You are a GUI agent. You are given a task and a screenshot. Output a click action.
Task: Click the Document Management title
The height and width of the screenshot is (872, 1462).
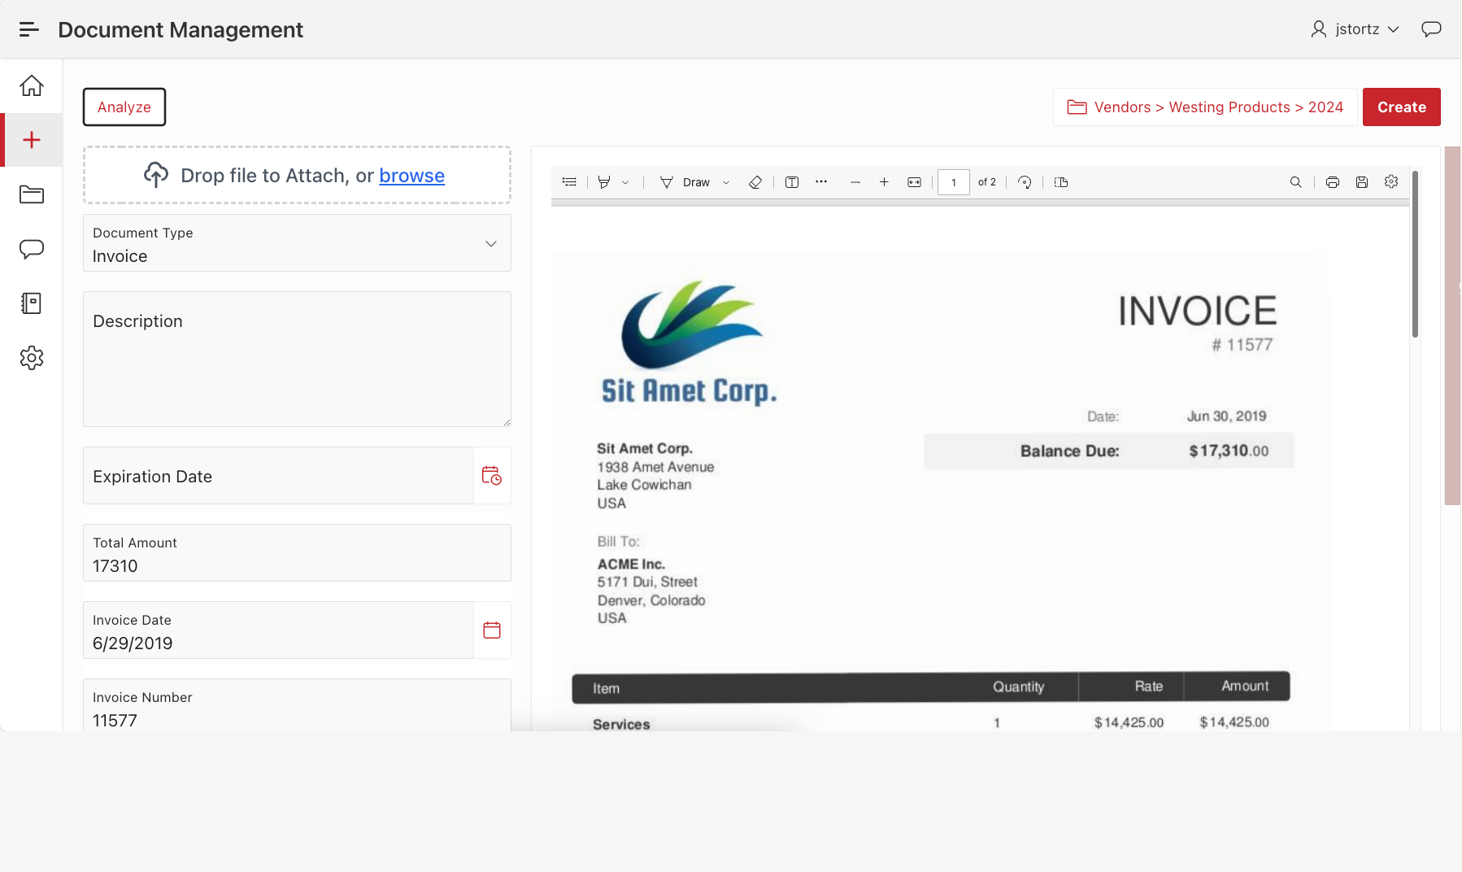tap(181, 30)
